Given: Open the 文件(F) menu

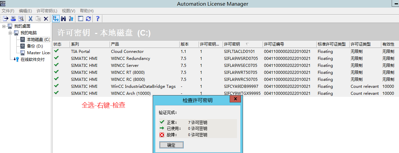Looking at the screenshot, I should pyautogui.click(x=8, y=11).
